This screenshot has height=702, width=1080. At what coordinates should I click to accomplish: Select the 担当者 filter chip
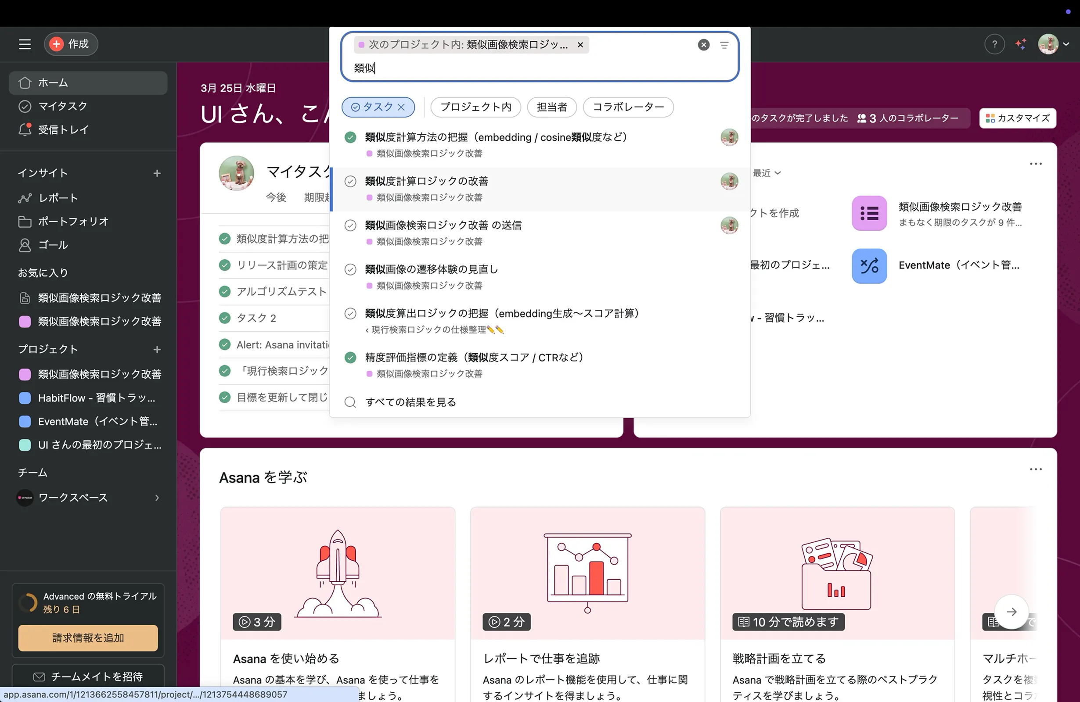point(552,107)
